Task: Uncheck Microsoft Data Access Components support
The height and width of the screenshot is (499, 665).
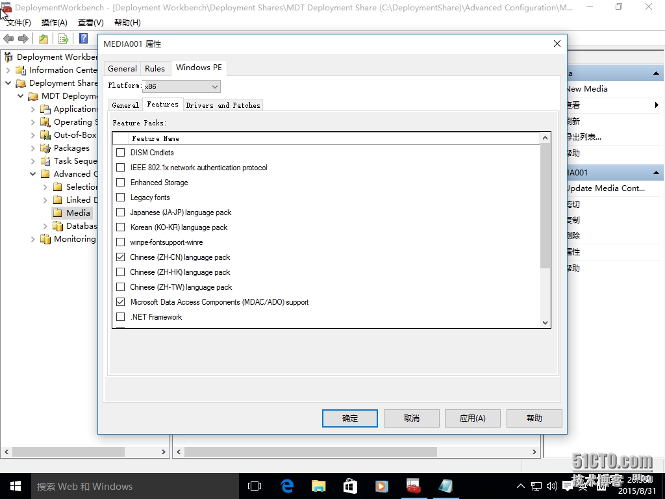Action: click(120, 301)
